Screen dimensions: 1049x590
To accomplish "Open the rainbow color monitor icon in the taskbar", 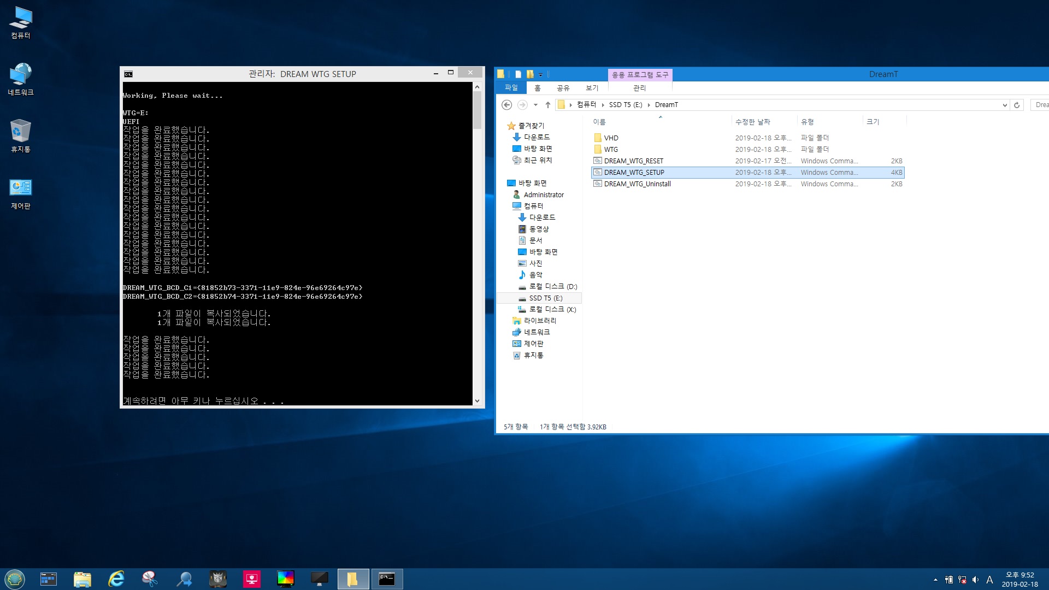I will point(286,579).
